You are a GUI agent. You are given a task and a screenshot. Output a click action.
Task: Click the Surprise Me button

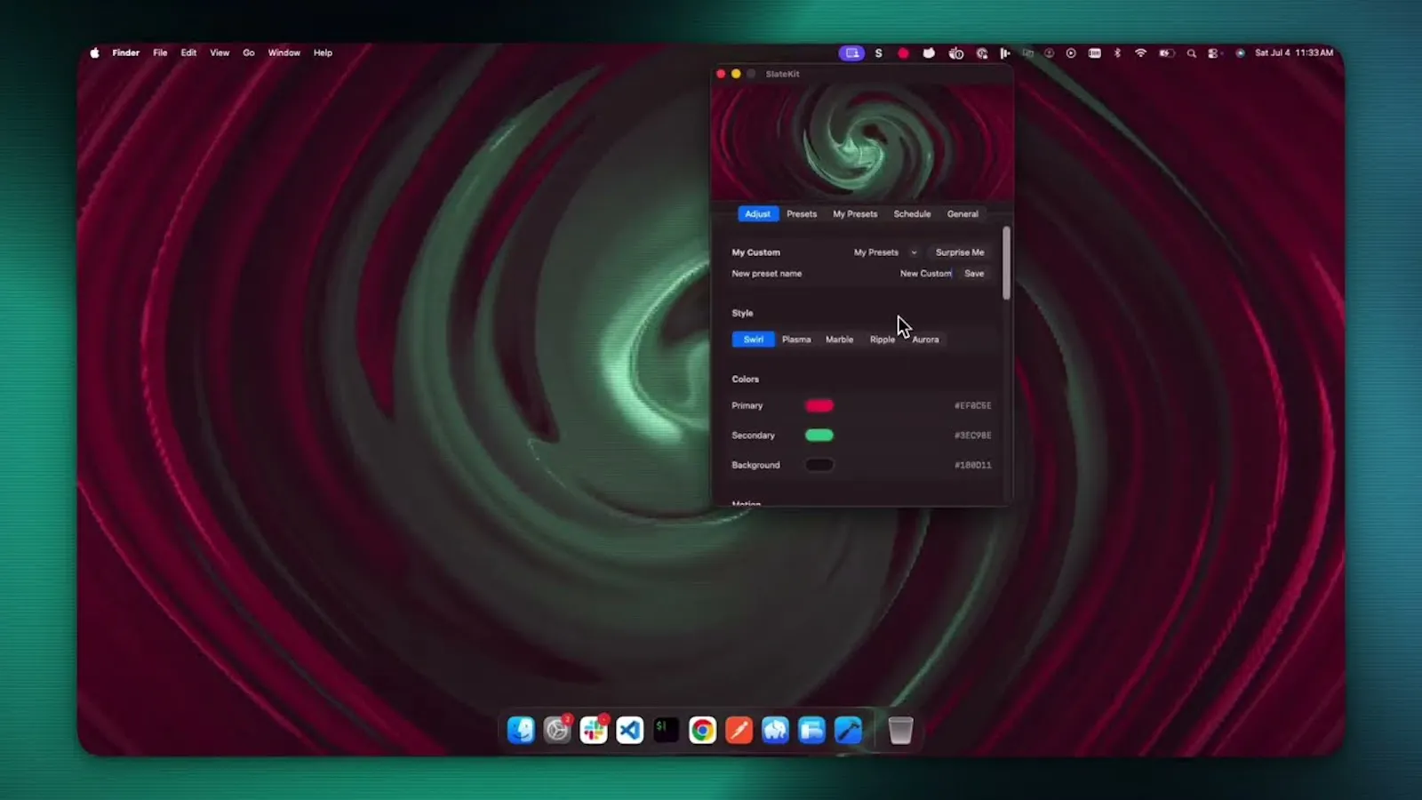[x=959, y=252]
